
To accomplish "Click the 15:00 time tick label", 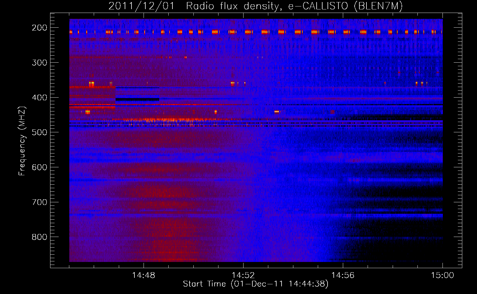I will tap(443, 275).
